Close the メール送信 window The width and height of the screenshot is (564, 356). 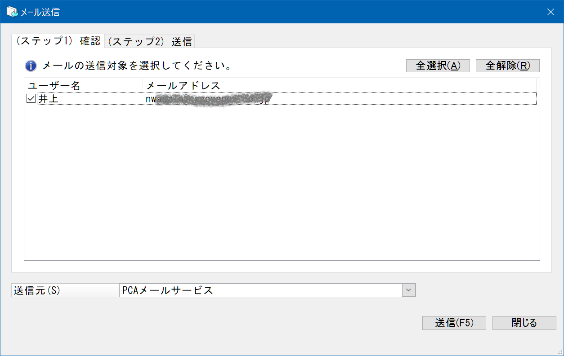click(x=551, y=12)
